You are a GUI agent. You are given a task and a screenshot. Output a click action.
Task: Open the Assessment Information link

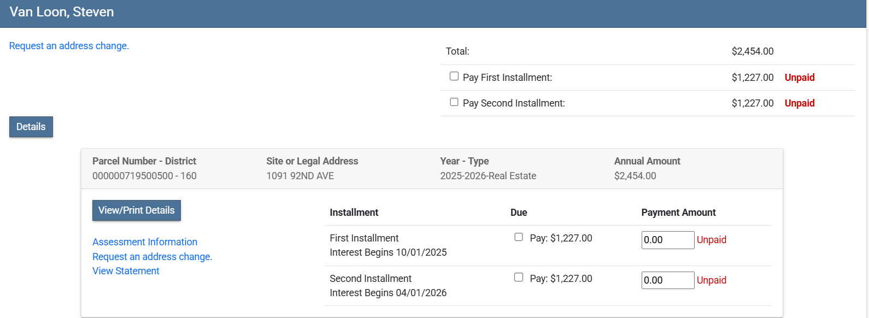pyautogui.click(x=145, y=242)
